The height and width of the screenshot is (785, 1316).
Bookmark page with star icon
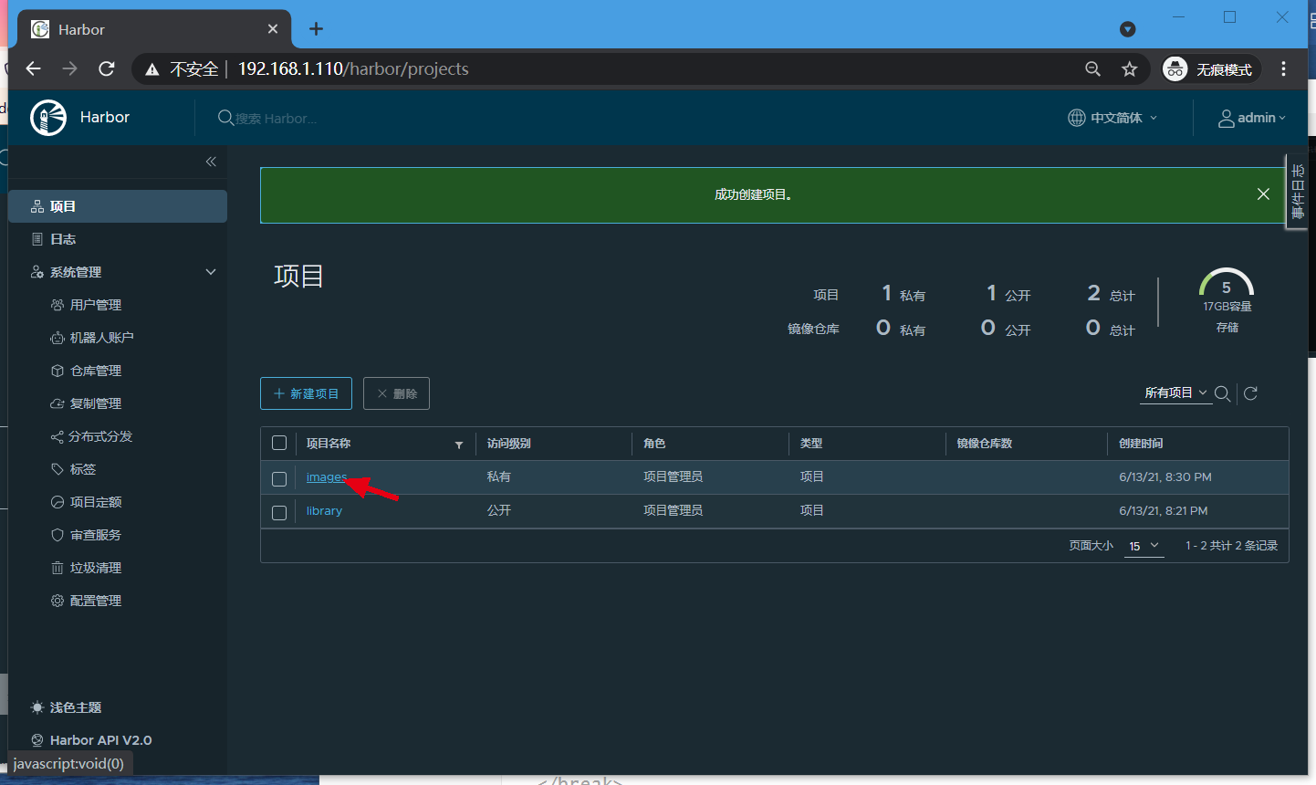pos(1130,69)
